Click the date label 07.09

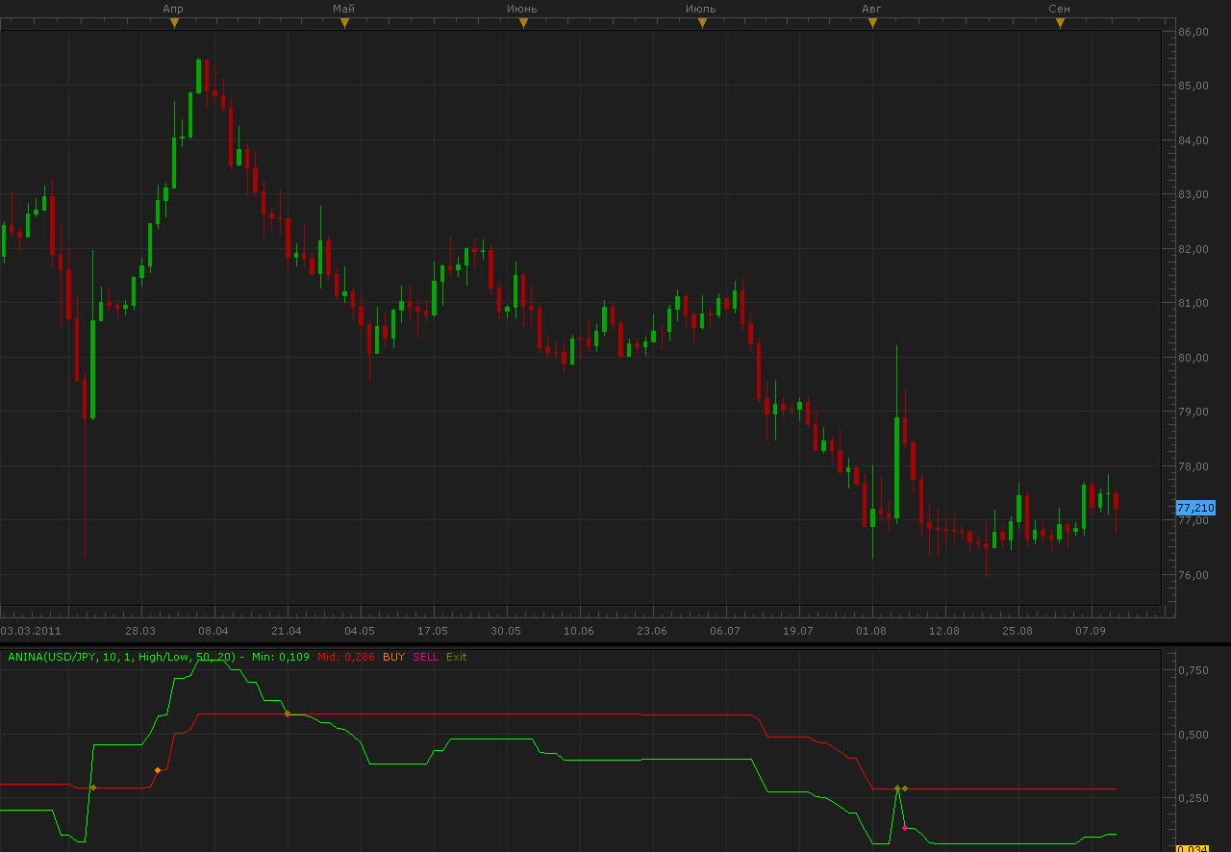coord(1091,631)
